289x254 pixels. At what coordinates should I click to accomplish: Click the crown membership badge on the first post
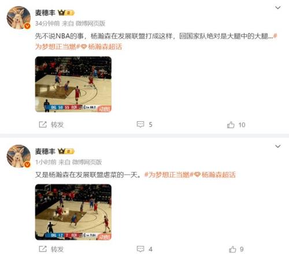pos(66,13)
